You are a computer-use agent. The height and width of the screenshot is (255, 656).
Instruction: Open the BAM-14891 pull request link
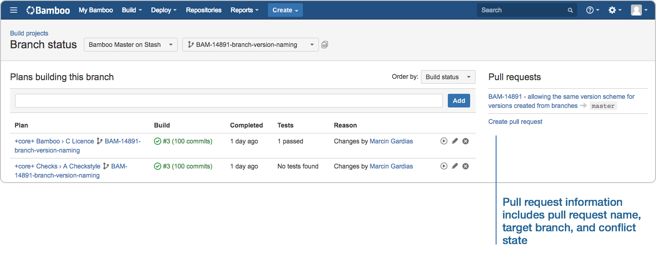tap(561, 101)
